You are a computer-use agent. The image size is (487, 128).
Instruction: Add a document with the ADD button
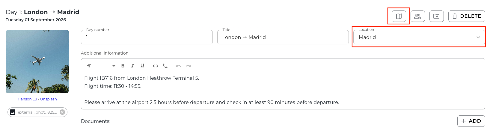point(471,121)
